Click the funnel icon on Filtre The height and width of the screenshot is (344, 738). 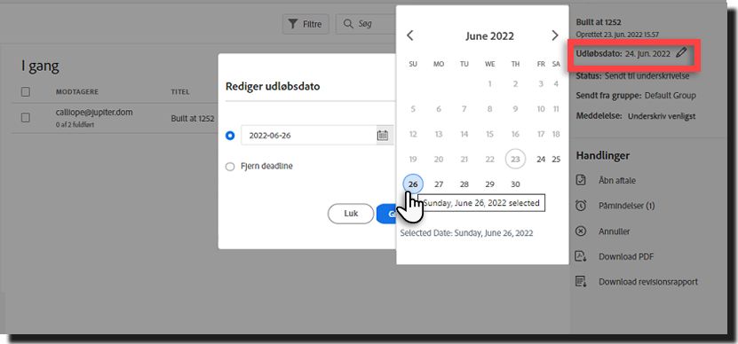tap(293, 24)
